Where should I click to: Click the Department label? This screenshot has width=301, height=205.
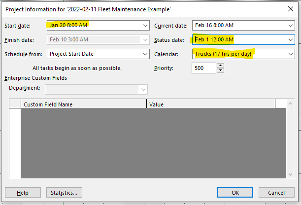pos(25,88)
